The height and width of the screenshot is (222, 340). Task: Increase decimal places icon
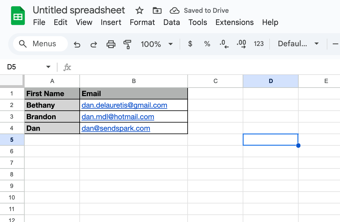(x=241, y=44)
